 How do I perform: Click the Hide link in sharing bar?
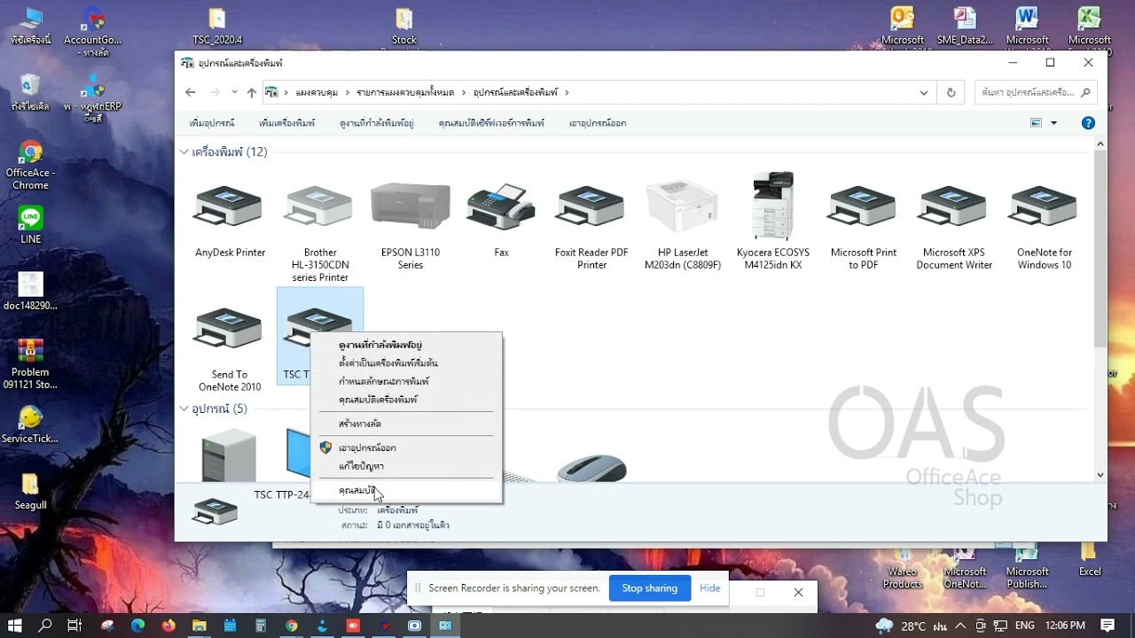[709, 588]
